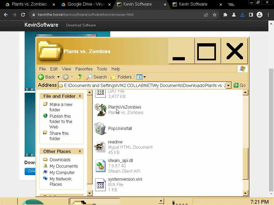Select the systemversion.xml file icon
The image size is (274, 205).
(x=100, y=185)
